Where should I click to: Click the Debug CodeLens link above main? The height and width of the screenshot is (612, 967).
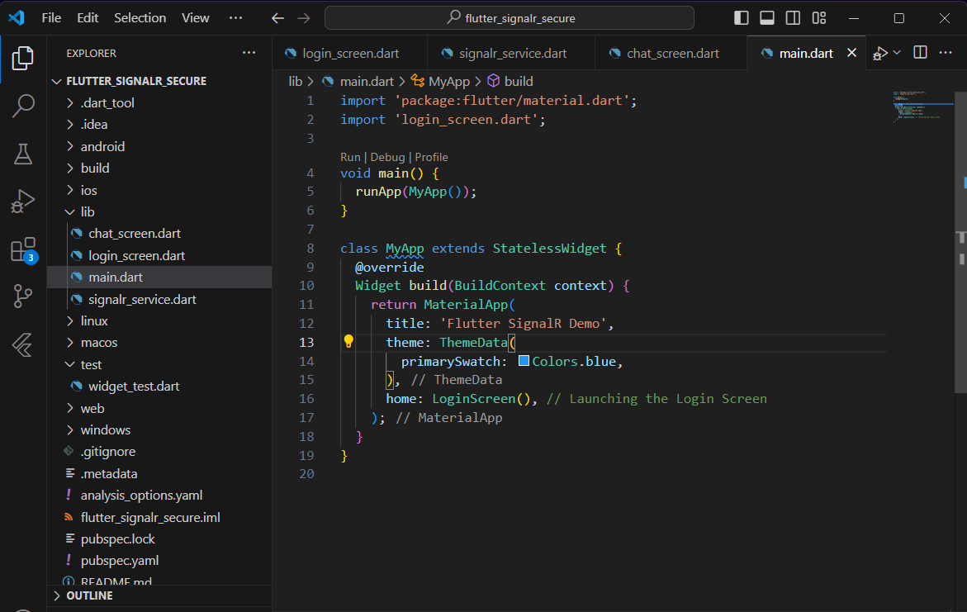(x=387, y=157)
